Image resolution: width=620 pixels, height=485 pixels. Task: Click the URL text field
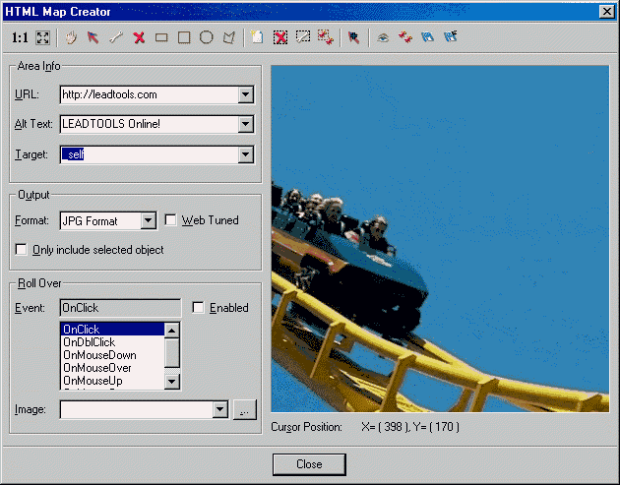pyautogui.click(x=150, y=94)
